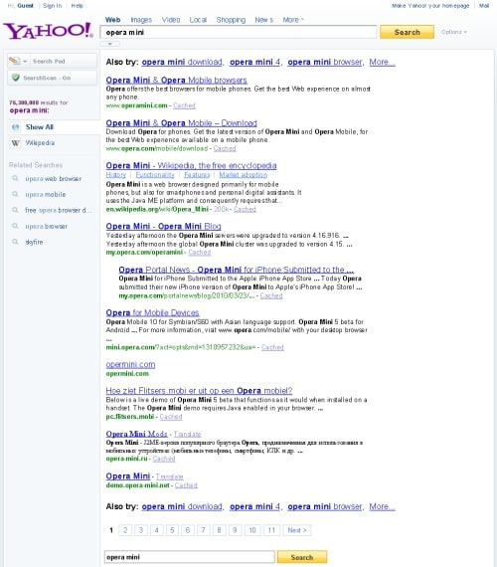Image resolution: width=497 pixels, height=567 pixels.
Task: Click Make Yahoo! your homepage link
Action: point(430,5)
